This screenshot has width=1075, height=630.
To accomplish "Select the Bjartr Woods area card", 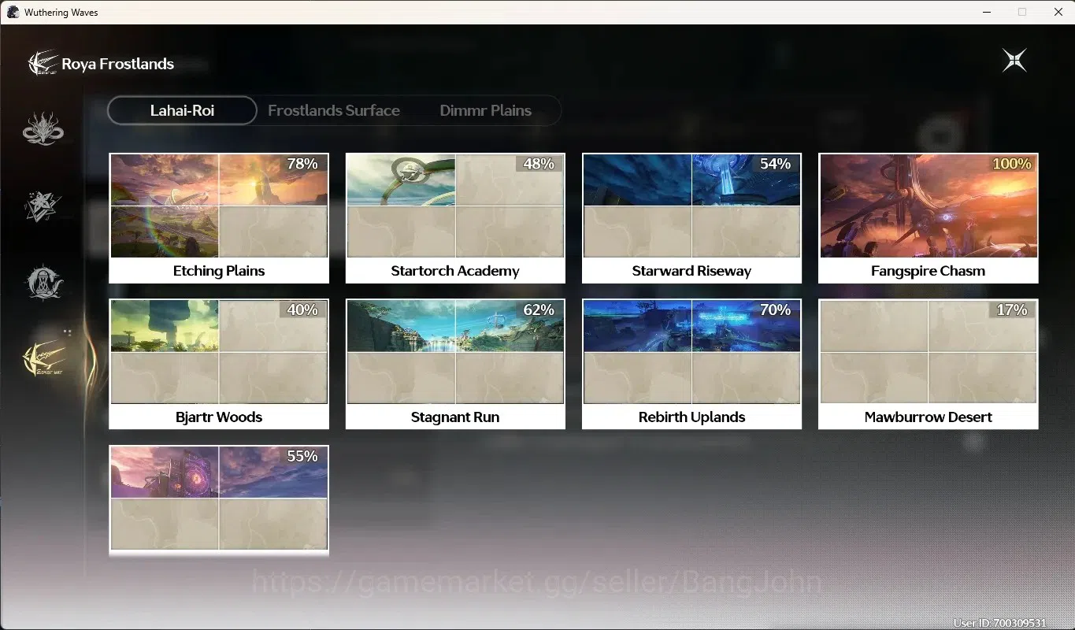I will click(219, 364).
